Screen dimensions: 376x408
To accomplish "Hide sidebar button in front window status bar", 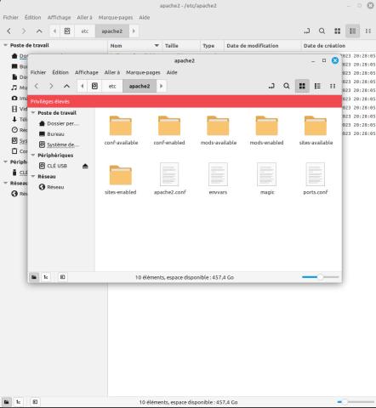I will coord(62,277).
